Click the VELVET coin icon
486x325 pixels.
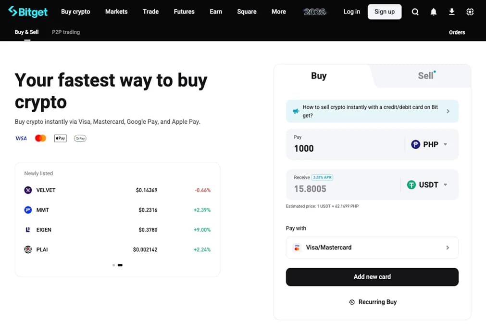pos(28,190)
